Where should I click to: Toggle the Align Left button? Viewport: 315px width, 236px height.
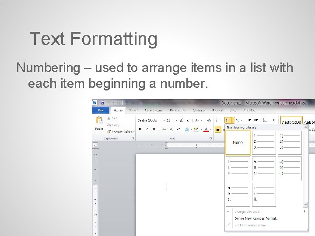pyautogui.click(x=218, y=130)
